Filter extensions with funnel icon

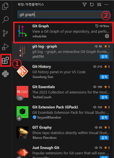click(x=84, y=5)
